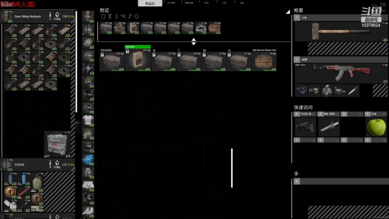Select the AKM rifle
Screen dimensions: 389x219
pos(341,73)
